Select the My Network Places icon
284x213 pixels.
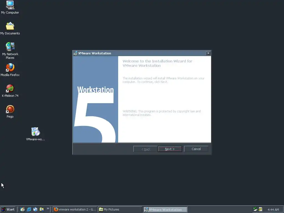click(10, 50)
